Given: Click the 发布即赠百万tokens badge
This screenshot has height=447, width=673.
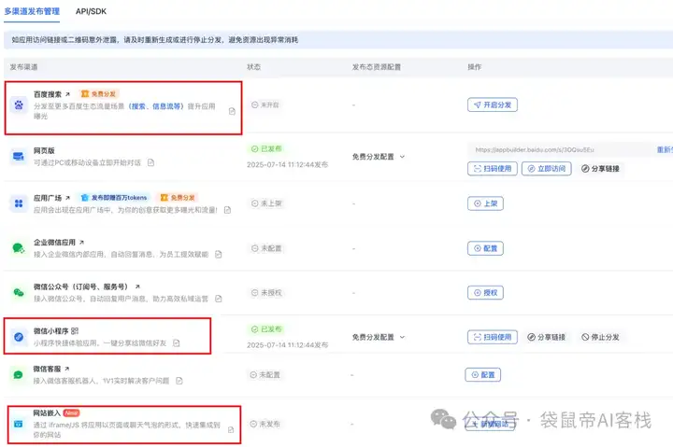Looking at the screenshot, I should point(114,198).
